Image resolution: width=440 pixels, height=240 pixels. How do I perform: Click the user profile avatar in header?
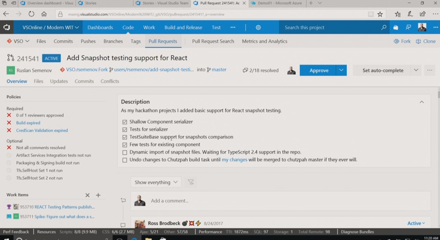click(422, 27)
